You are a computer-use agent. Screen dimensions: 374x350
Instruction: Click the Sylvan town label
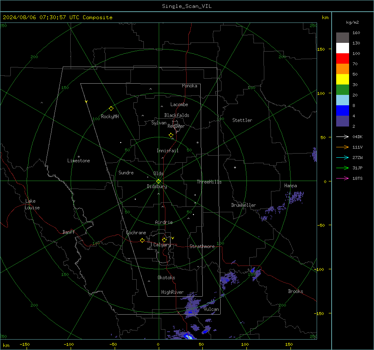click(x=159, y=123)
